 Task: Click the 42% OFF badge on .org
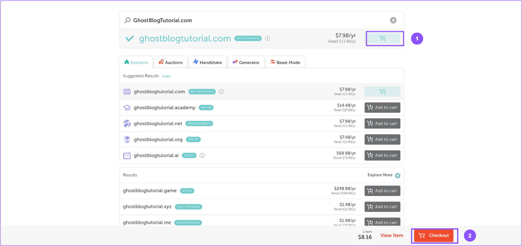pyautogui.click(x=193, y=139)
